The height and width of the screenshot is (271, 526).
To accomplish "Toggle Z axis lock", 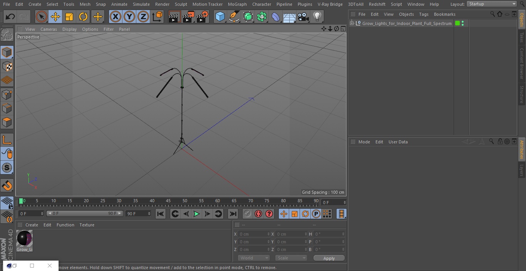I will (143, 17).
